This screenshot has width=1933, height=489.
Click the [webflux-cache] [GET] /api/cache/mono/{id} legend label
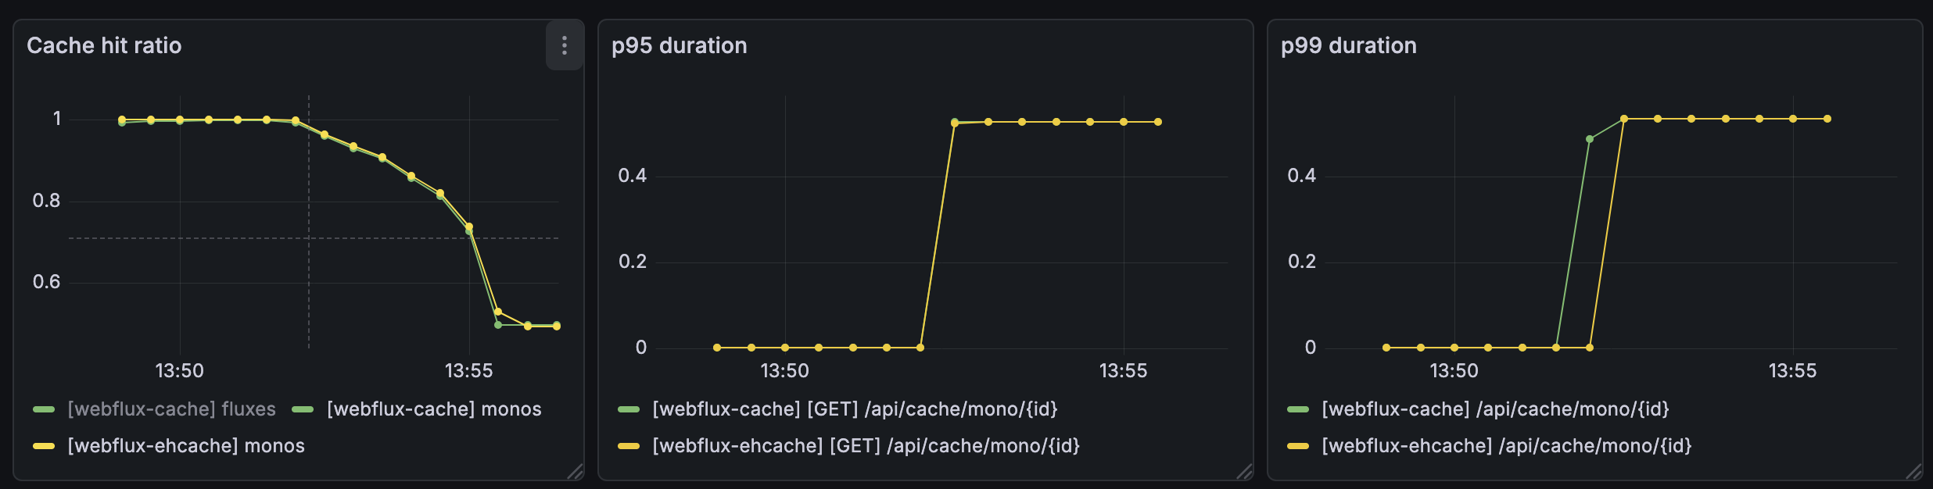coord(856,409)
